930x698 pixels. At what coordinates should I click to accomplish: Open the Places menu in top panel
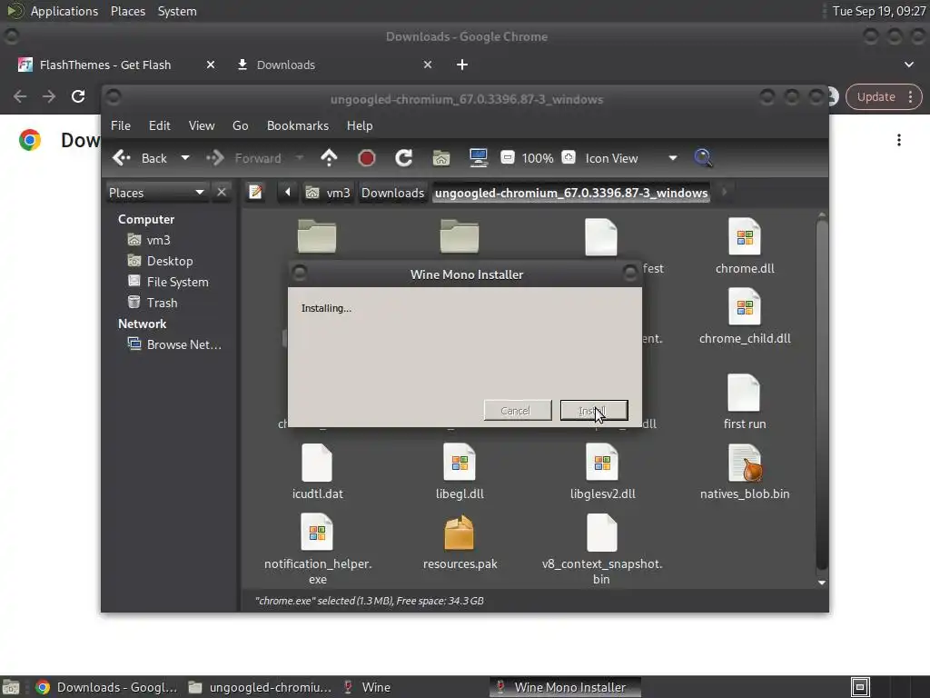127,11
